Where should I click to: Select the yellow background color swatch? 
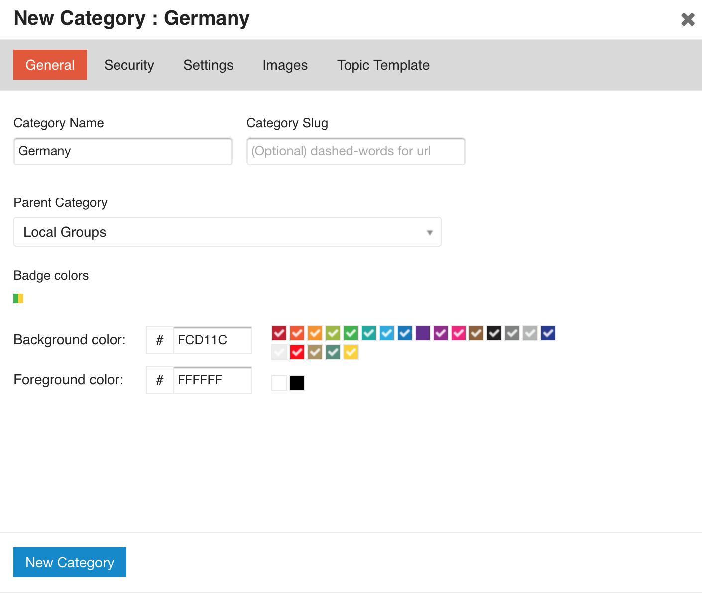click(x=351, y=352)
